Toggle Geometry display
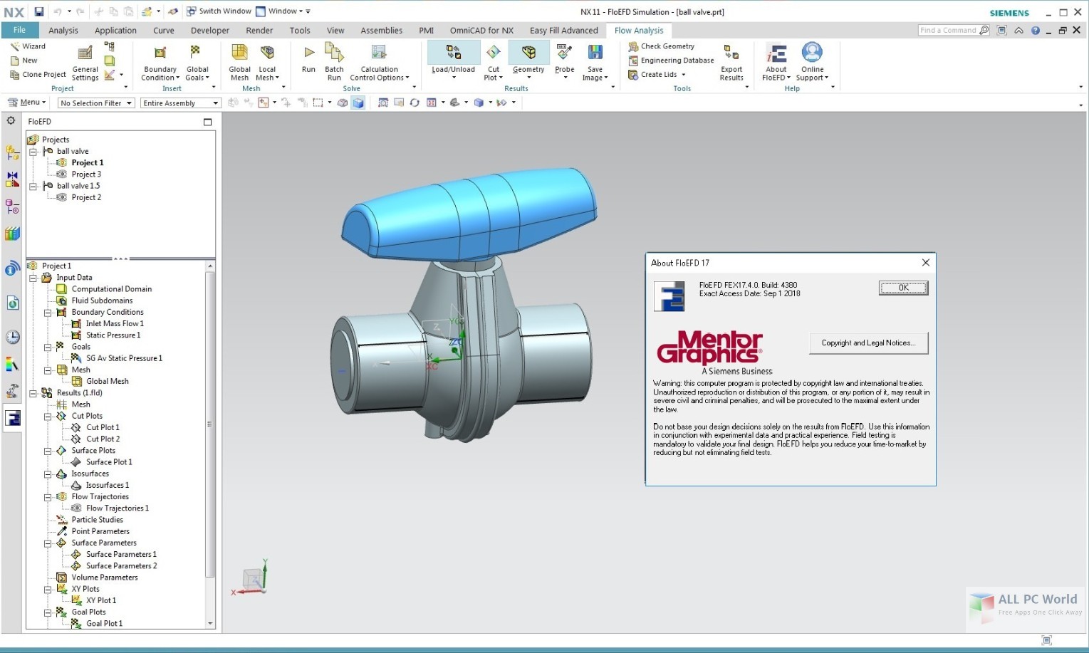1089x653 pixels. pyautogui.click(x=528, y=59)
